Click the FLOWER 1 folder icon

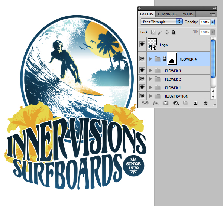[158, 87]
